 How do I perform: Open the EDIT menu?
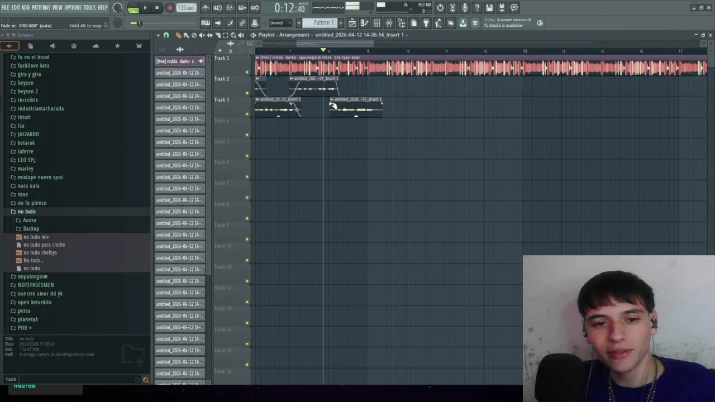point(16,7)
